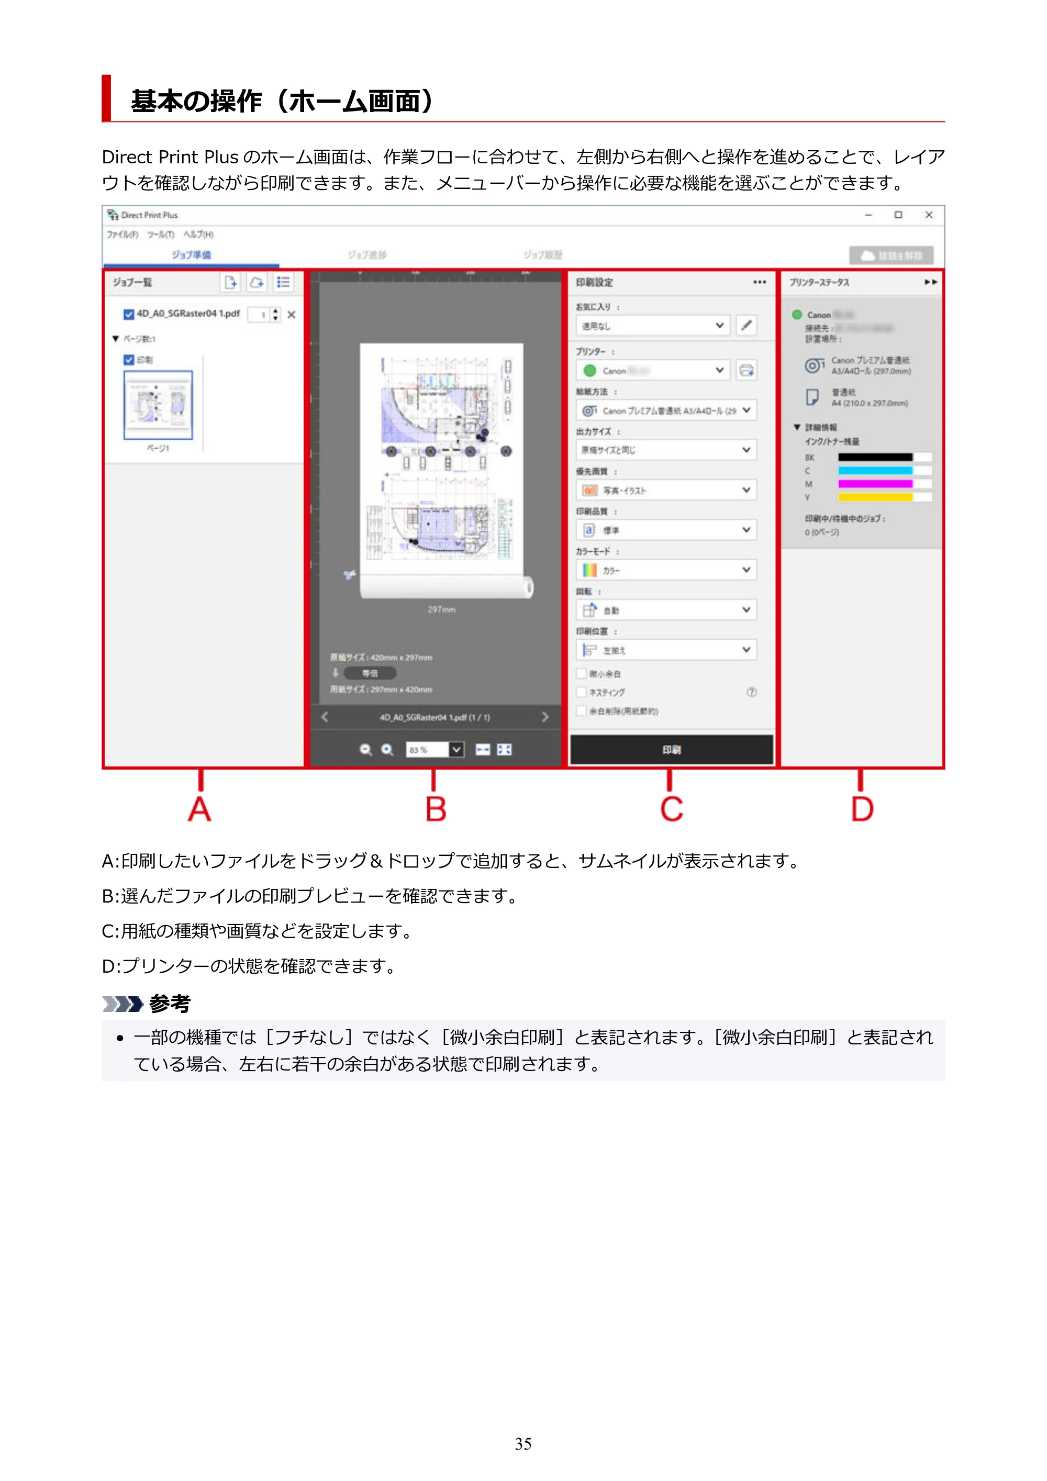Open the プリンター dropdown
The image size is (1047, 1481).
pyautogui.click(x=653, y=370)
